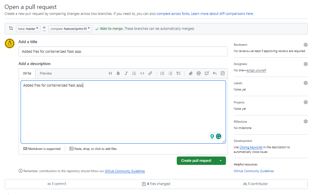The width and height of the screenshot is (315, 195).
Task: Open the Assignees gear settings
Action: (306, 64)
